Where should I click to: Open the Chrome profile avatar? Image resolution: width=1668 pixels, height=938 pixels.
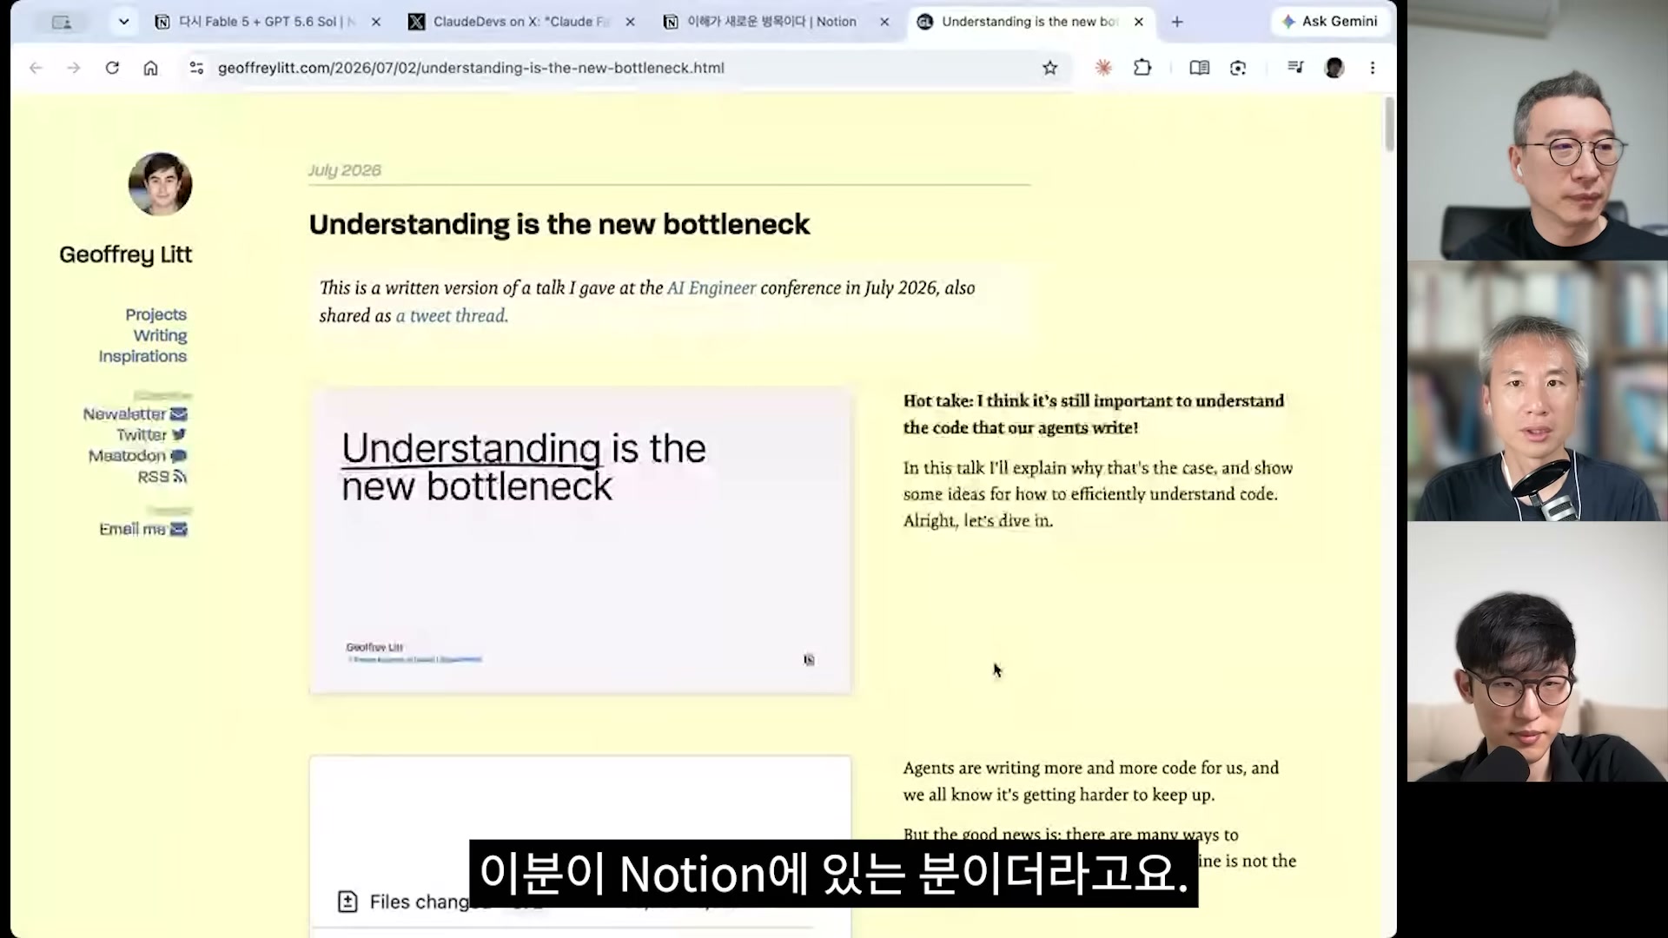[1334, 68]
